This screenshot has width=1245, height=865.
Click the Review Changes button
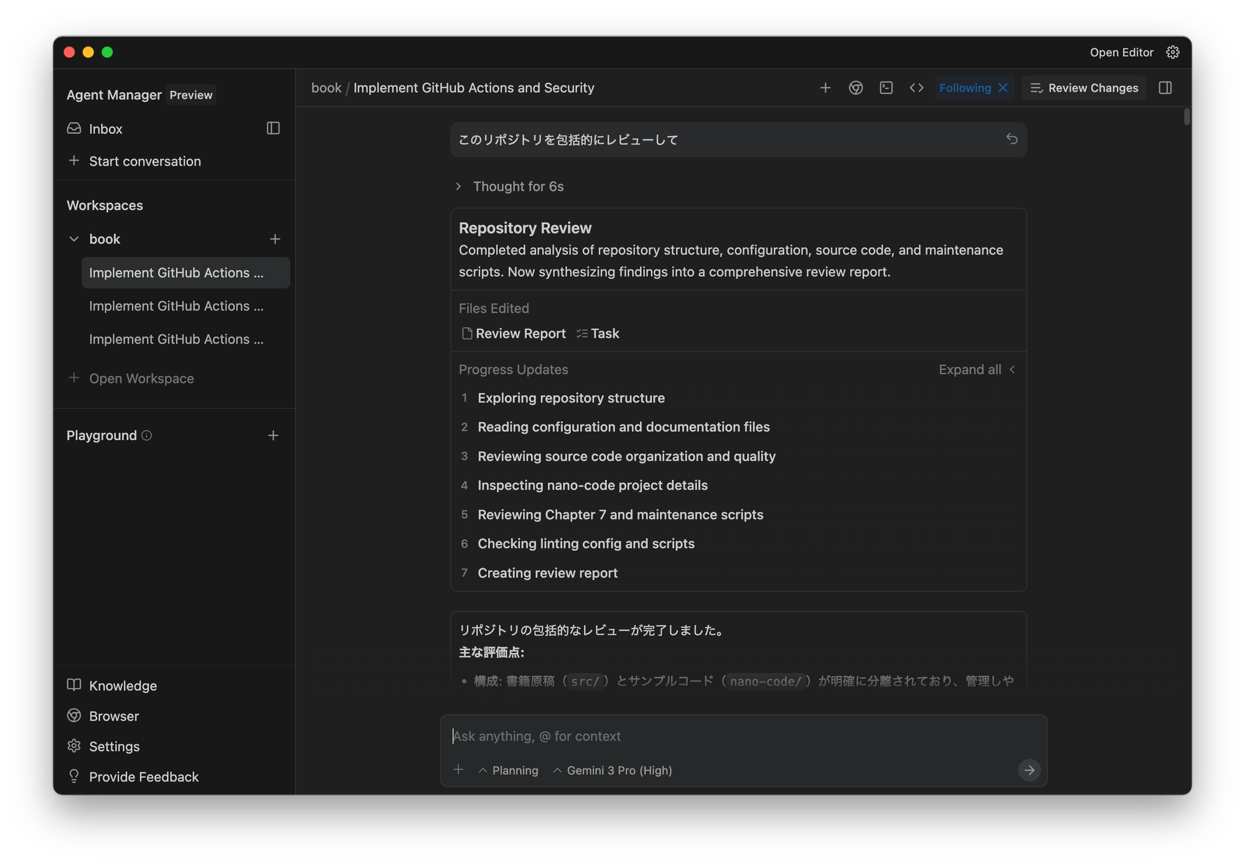(x=1084, y=88)
